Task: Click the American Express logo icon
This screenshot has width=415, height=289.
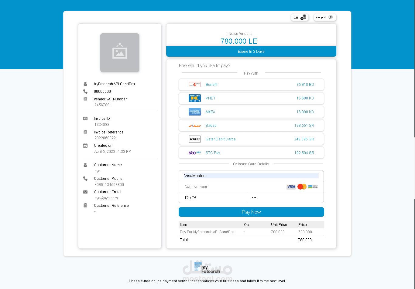Action: [x=195, y=112]
